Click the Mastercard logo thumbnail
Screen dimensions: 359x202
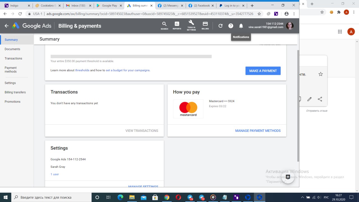pyautogui.click(x=188, y=109)
